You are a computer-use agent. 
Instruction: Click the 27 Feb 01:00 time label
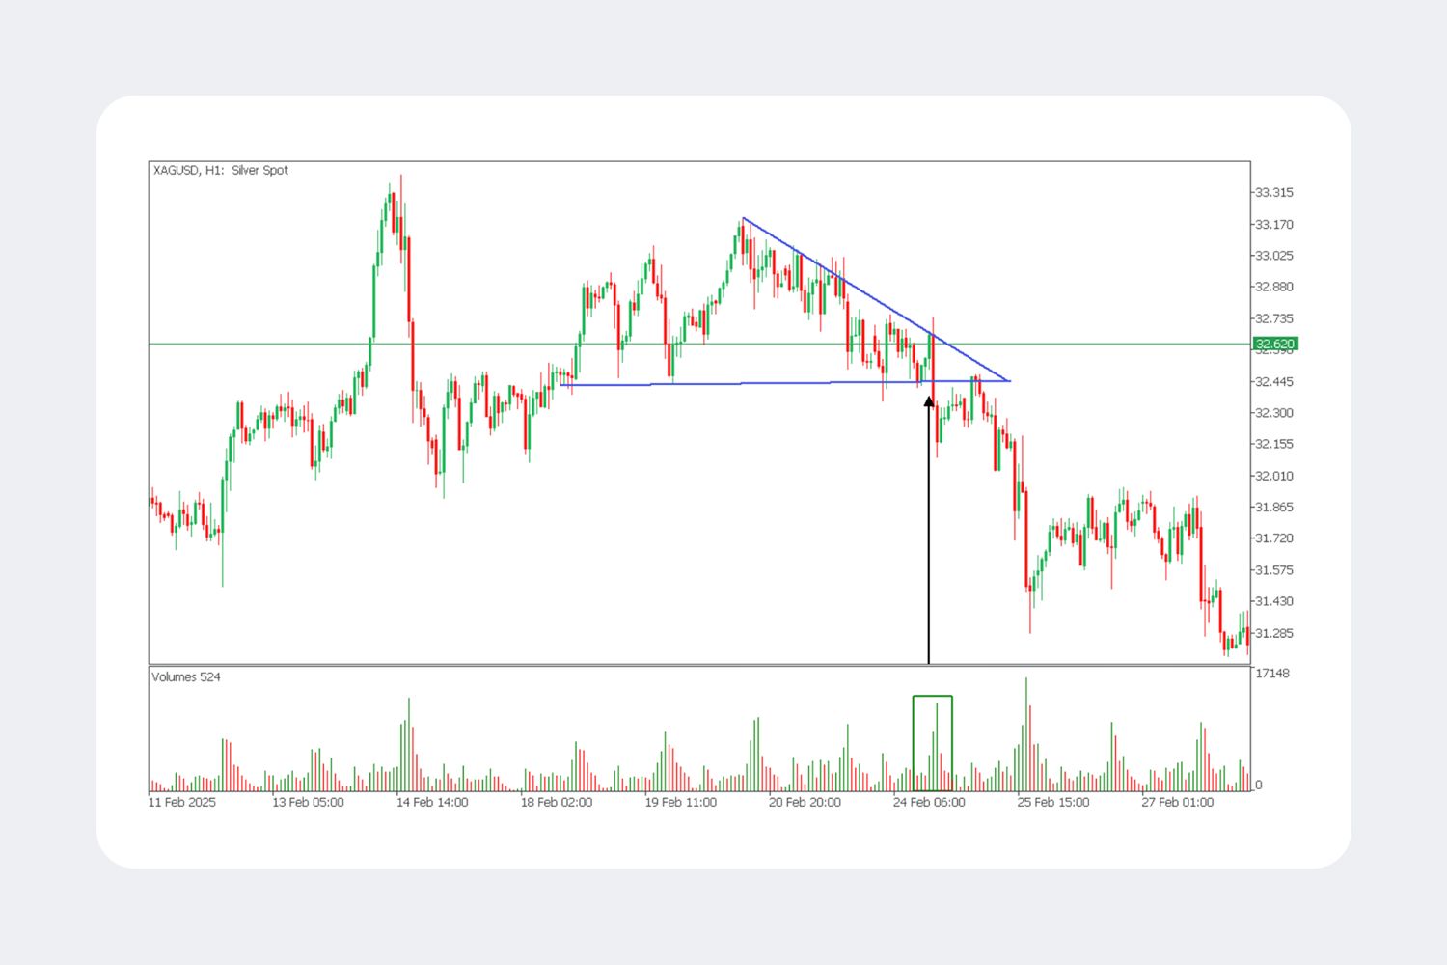click(x=1178, y=802)
